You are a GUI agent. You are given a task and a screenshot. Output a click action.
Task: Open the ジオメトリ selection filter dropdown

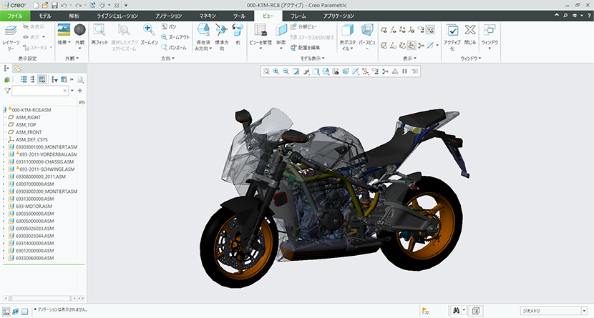[x=584, y=311]
